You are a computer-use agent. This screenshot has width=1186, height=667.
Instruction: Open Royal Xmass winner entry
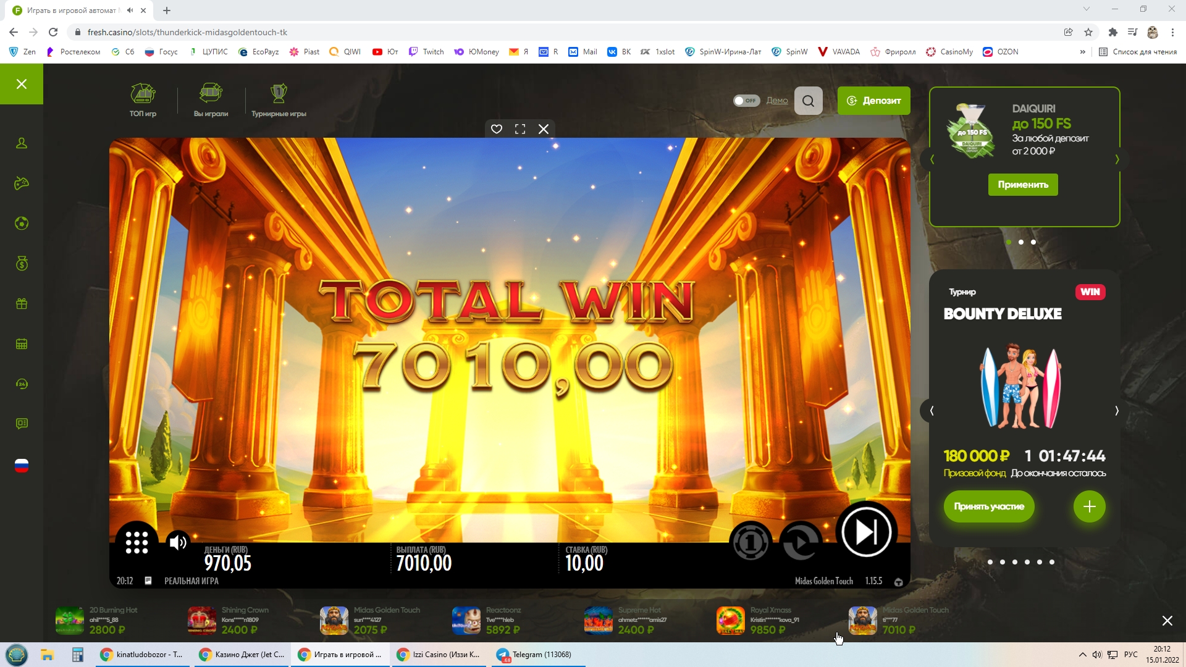click(x=759, y=621)
